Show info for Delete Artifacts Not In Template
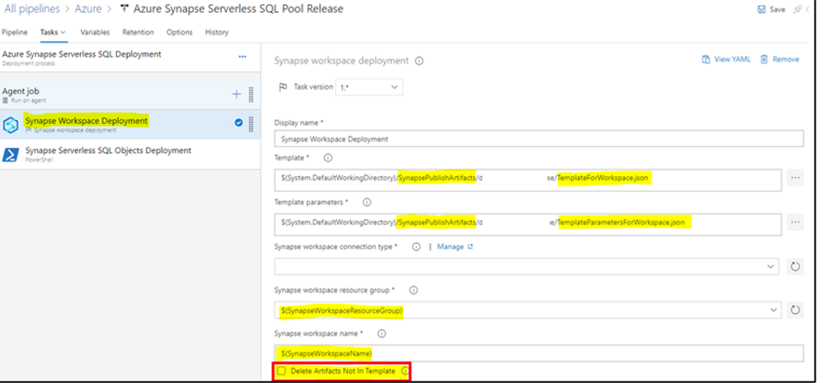 (x=405, y=371)
